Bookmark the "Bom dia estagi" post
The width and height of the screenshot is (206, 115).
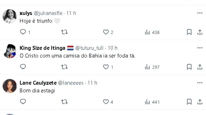[189, 102]
